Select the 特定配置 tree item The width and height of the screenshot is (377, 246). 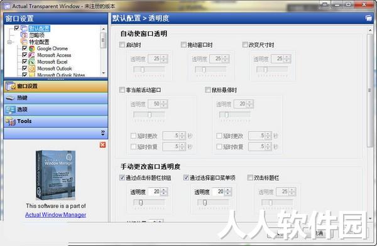[x=39, y=42]
